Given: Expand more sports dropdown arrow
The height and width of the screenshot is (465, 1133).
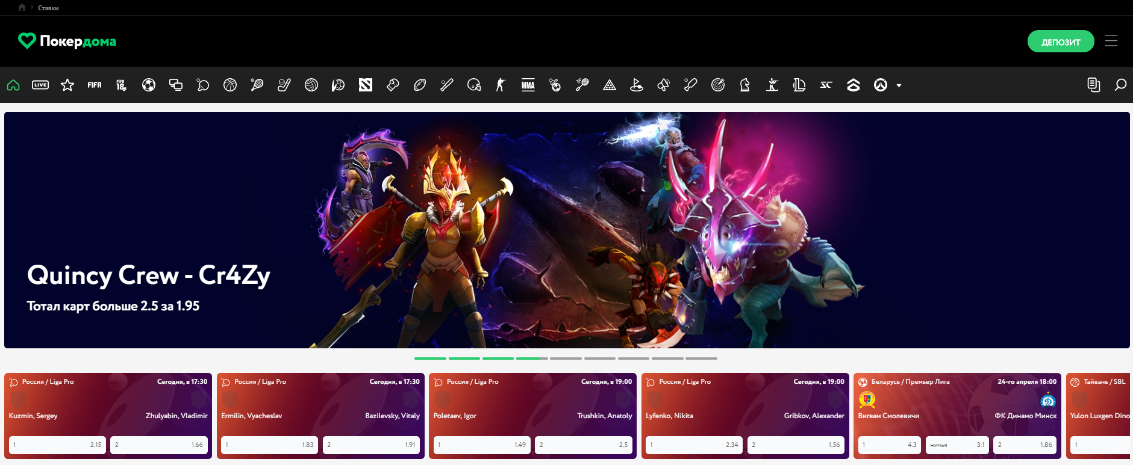Looking at the screenshot, I should click(899, 85).
